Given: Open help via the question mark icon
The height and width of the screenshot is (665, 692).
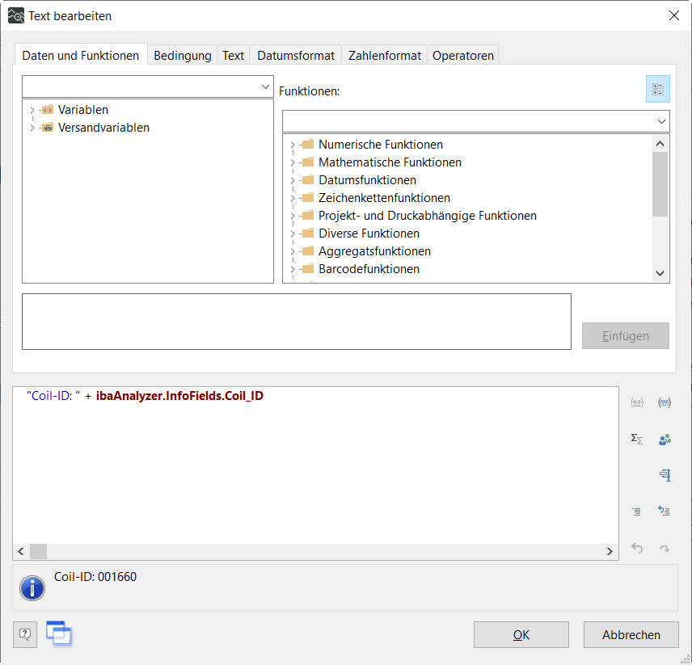Looking at the screenshot, I should [25, 634].
